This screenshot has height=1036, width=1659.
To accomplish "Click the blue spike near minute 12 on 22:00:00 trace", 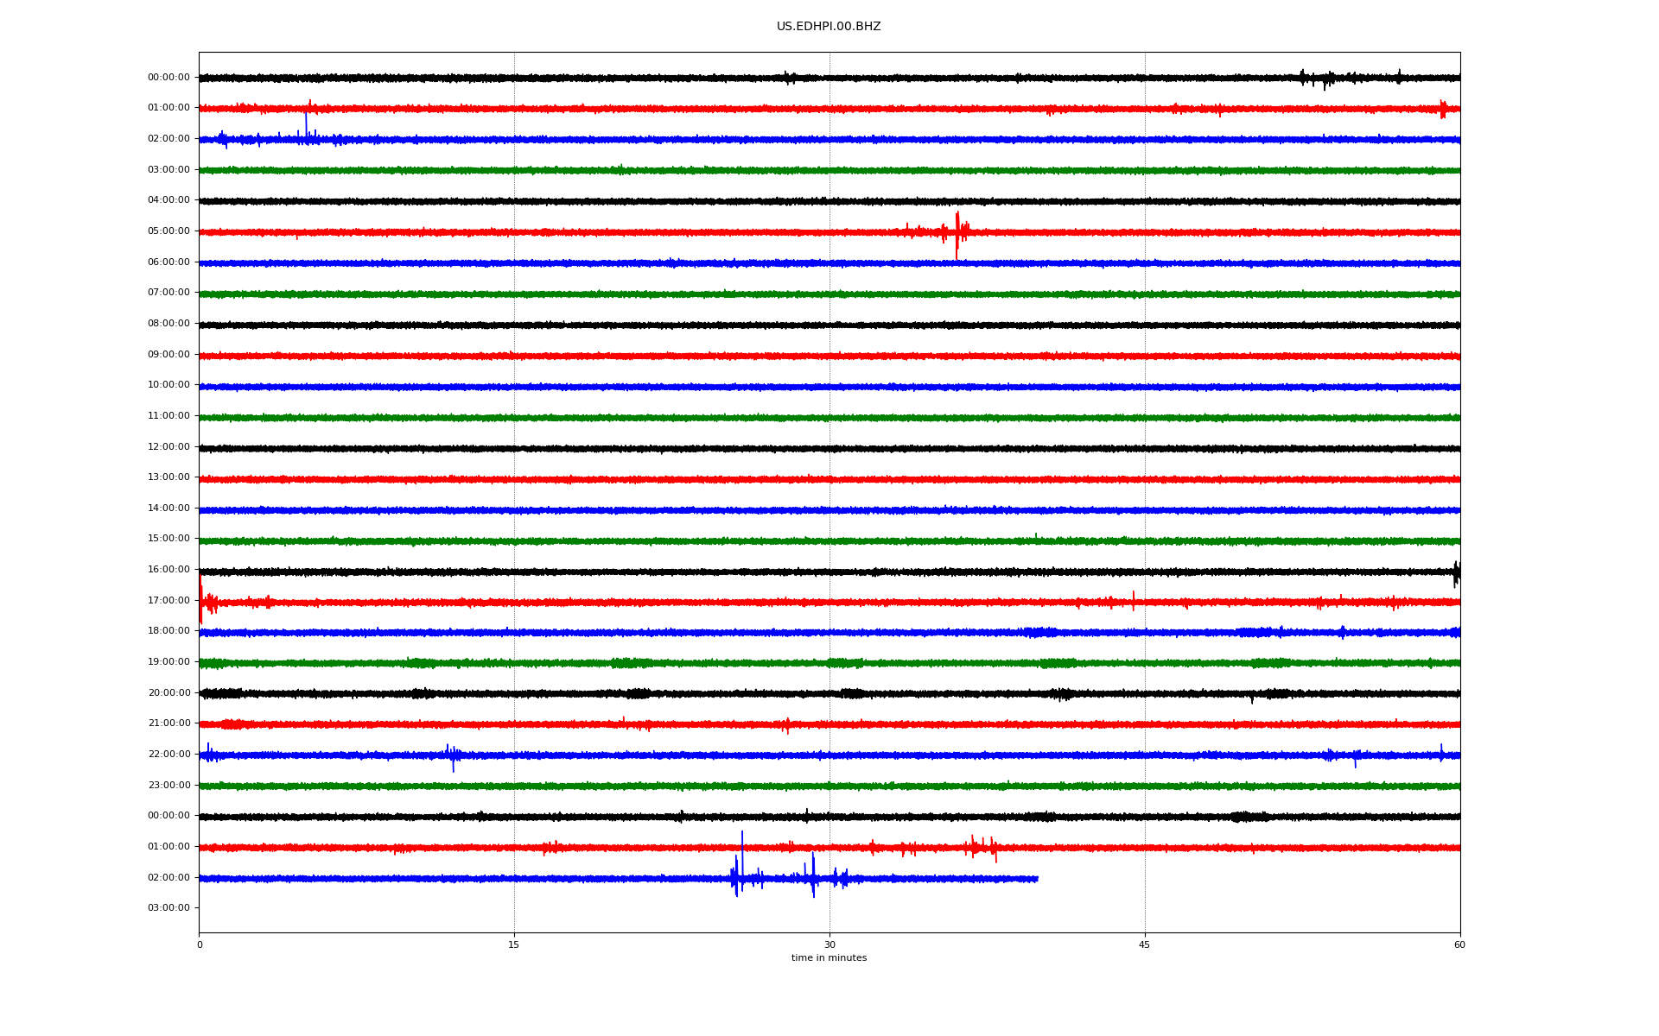I will [x=453, y=757].
